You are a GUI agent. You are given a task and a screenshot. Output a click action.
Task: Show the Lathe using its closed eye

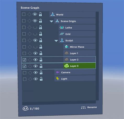35,28
